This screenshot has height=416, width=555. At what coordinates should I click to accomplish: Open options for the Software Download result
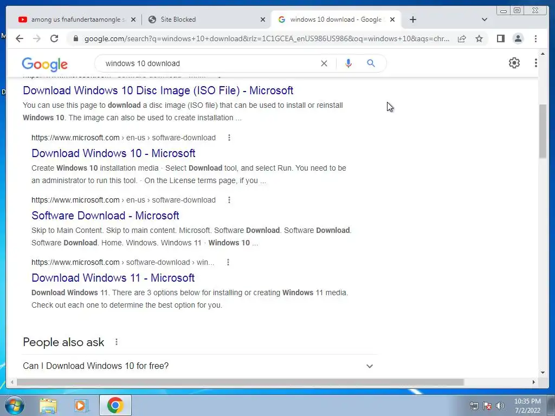(229, 200)
